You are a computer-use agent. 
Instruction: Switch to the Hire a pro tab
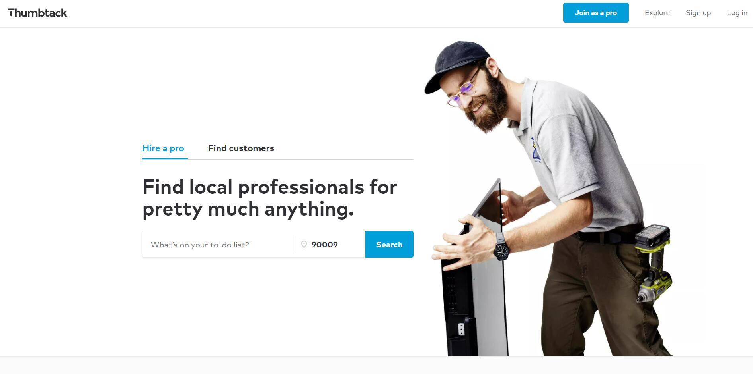(163, 148)
